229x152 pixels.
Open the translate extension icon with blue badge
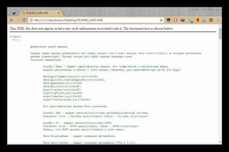coord(190,21)
